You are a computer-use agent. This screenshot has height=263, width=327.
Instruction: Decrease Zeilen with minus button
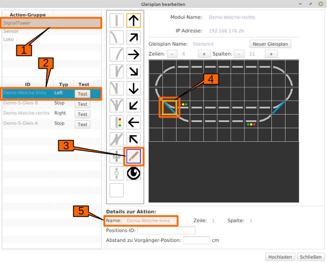(x=172, y=54)
